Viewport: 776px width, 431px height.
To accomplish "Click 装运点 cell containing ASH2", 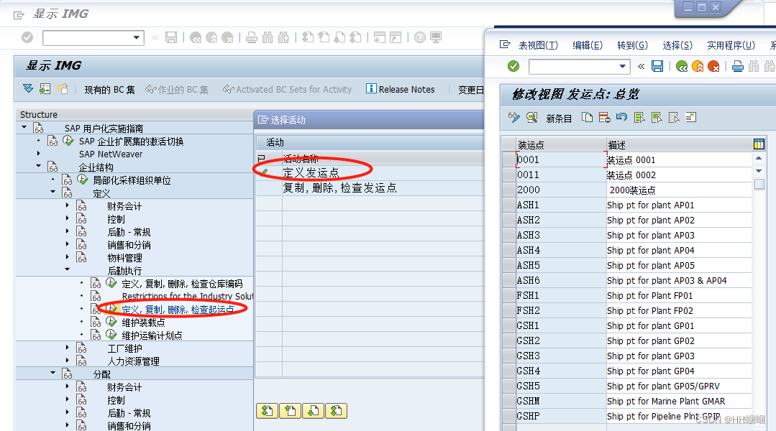I will pyautogui.click(x=561, y=220).
